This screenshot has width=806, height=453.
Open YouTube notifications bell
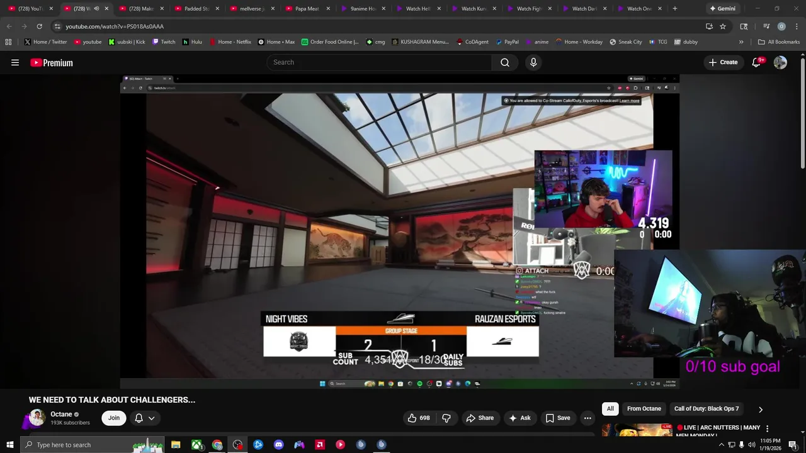tap(756, 62)
